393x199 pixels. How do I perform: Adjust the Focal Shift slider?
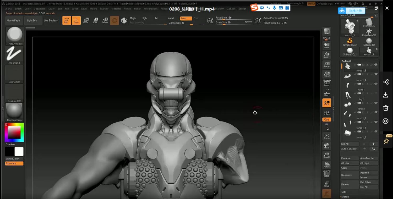pos(234,18)
